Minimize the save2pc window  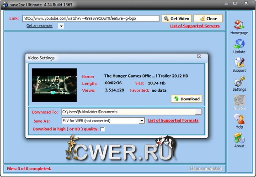(226, 4)
